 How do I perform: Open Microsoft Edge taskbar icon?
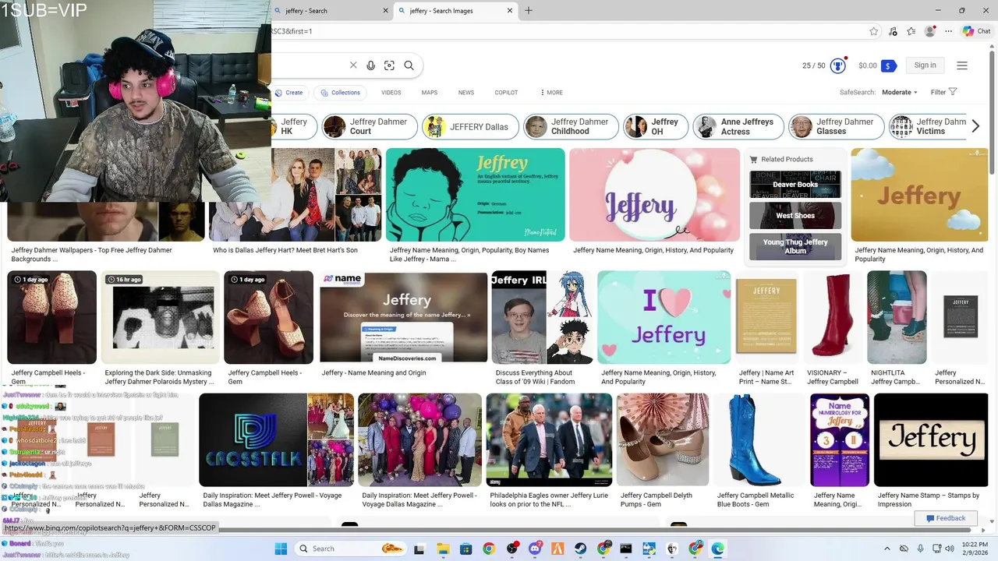[x=718, y=549]
